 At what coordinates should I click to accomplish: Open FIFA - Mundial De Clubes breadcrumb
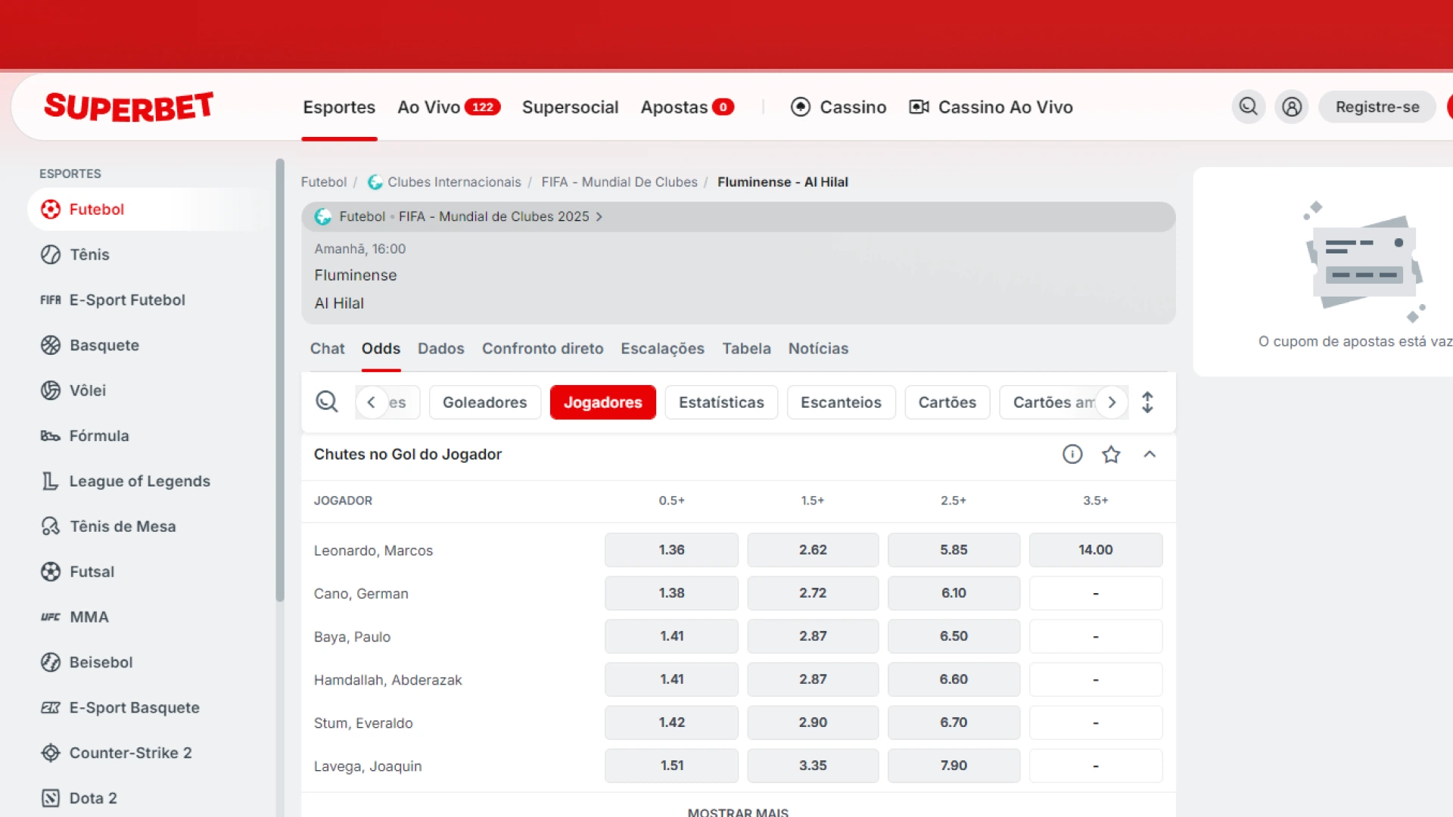[619, 182]
